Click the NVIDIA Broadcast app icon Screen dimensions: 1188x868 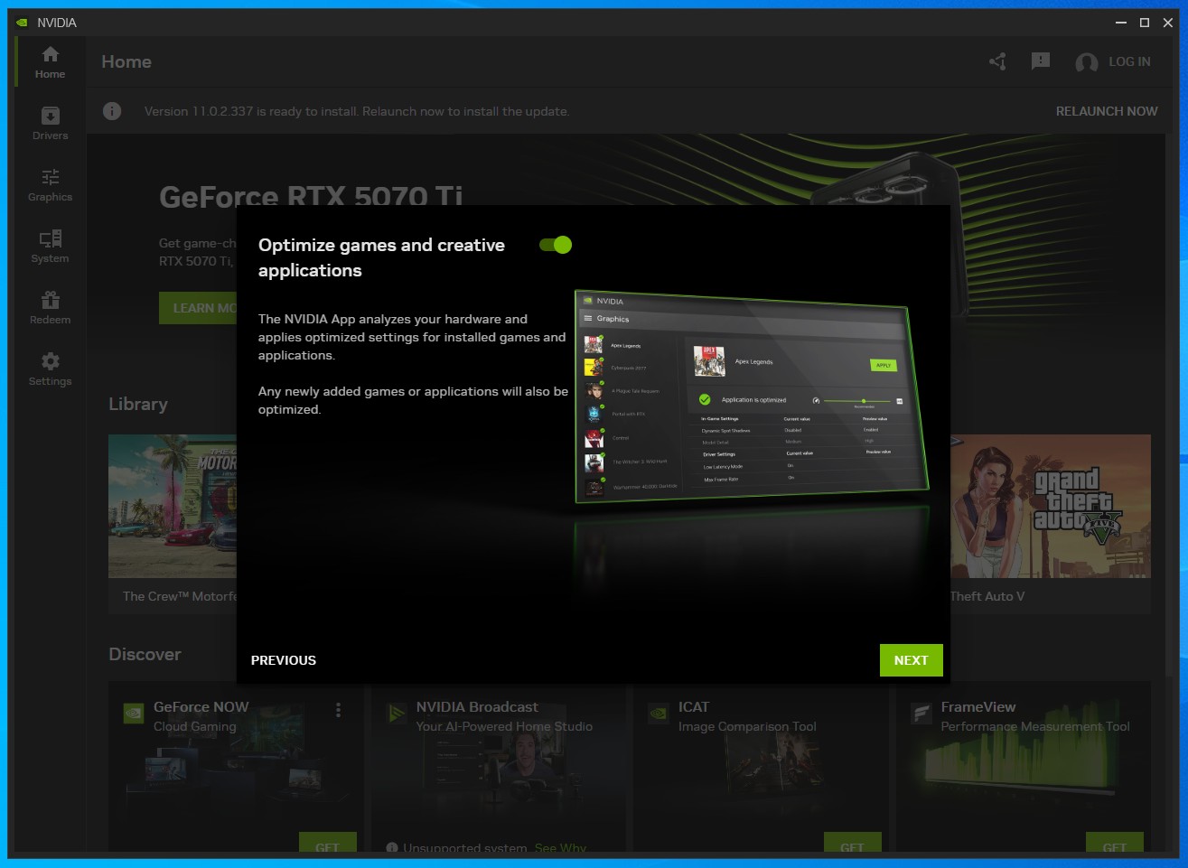396,714
